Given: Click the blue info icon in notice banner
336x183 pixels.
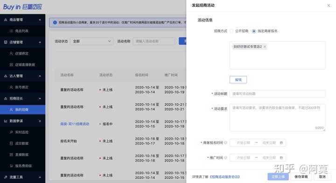Looking at the screenshot, I should click(55, 22).
